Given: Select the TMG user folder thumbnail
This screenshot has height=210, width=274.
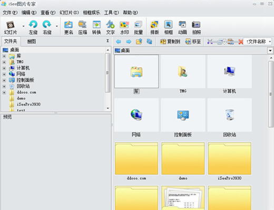Looking at the screenshot, I should 183,71.
